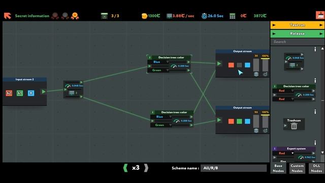This screenshot has width=325, height=183.
Task: Click the green square in lower Output stream
Action: [x=239, y=121]
